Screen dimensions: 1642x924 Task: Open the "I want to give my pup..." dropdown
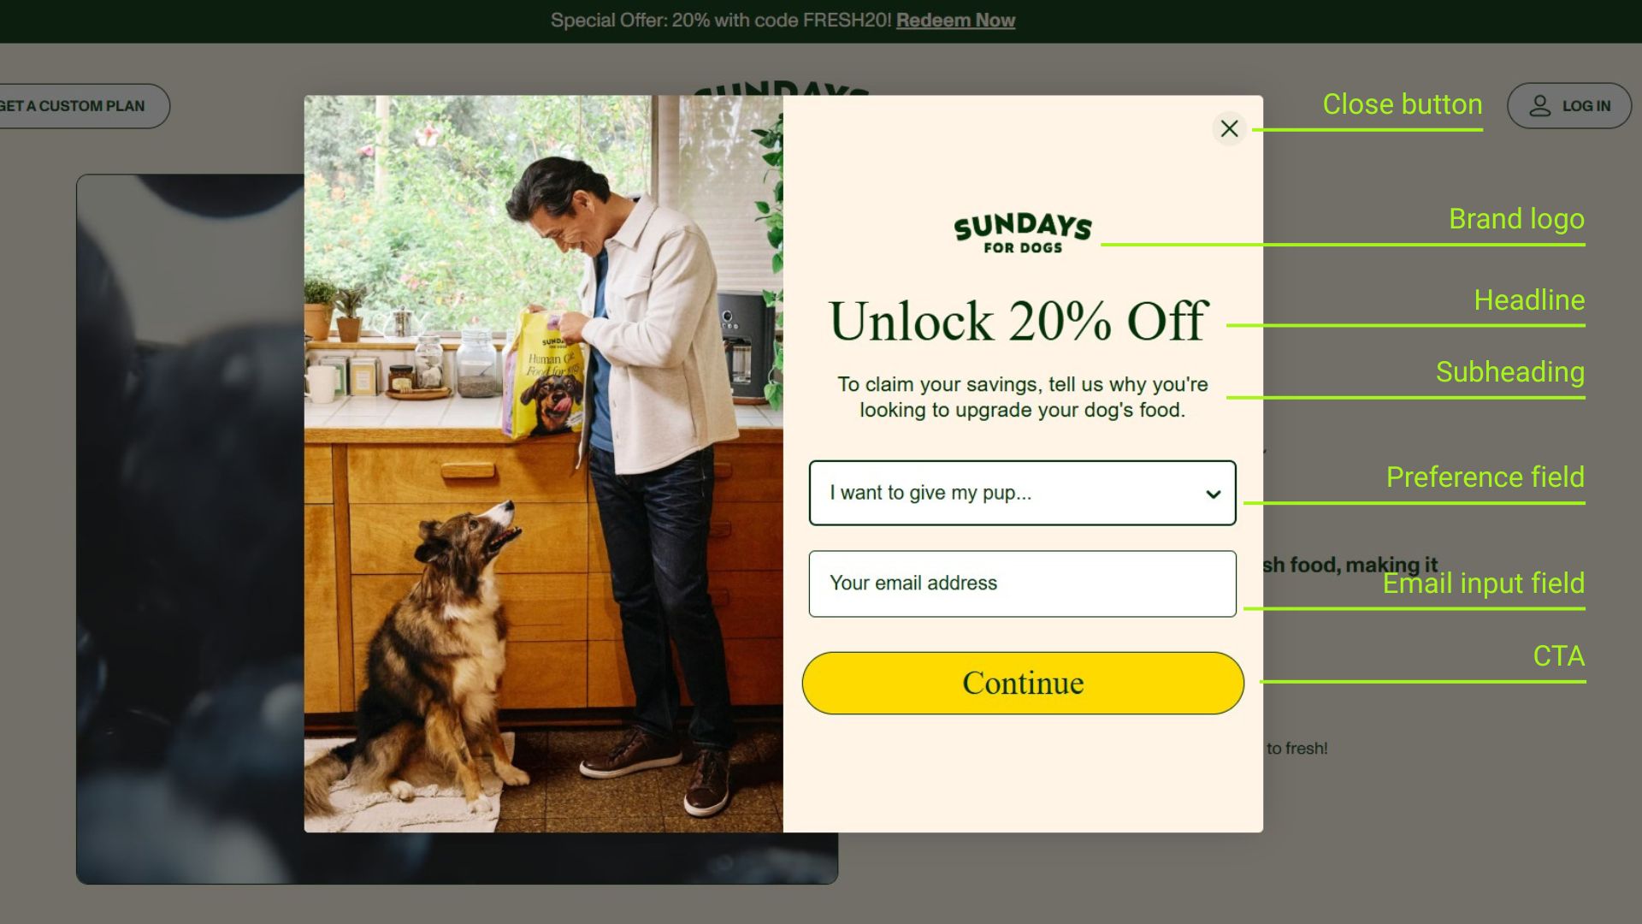(x=1022, y=493)
